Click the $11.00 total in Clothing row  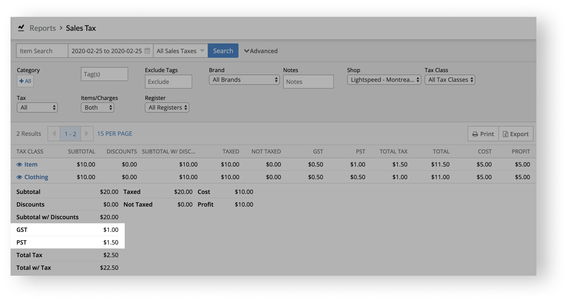440,177
